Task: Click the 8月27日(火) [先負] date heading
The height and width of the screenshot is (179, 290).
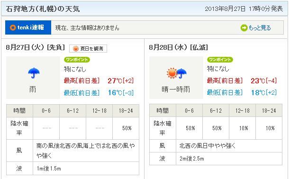Action: pos(36,47)
